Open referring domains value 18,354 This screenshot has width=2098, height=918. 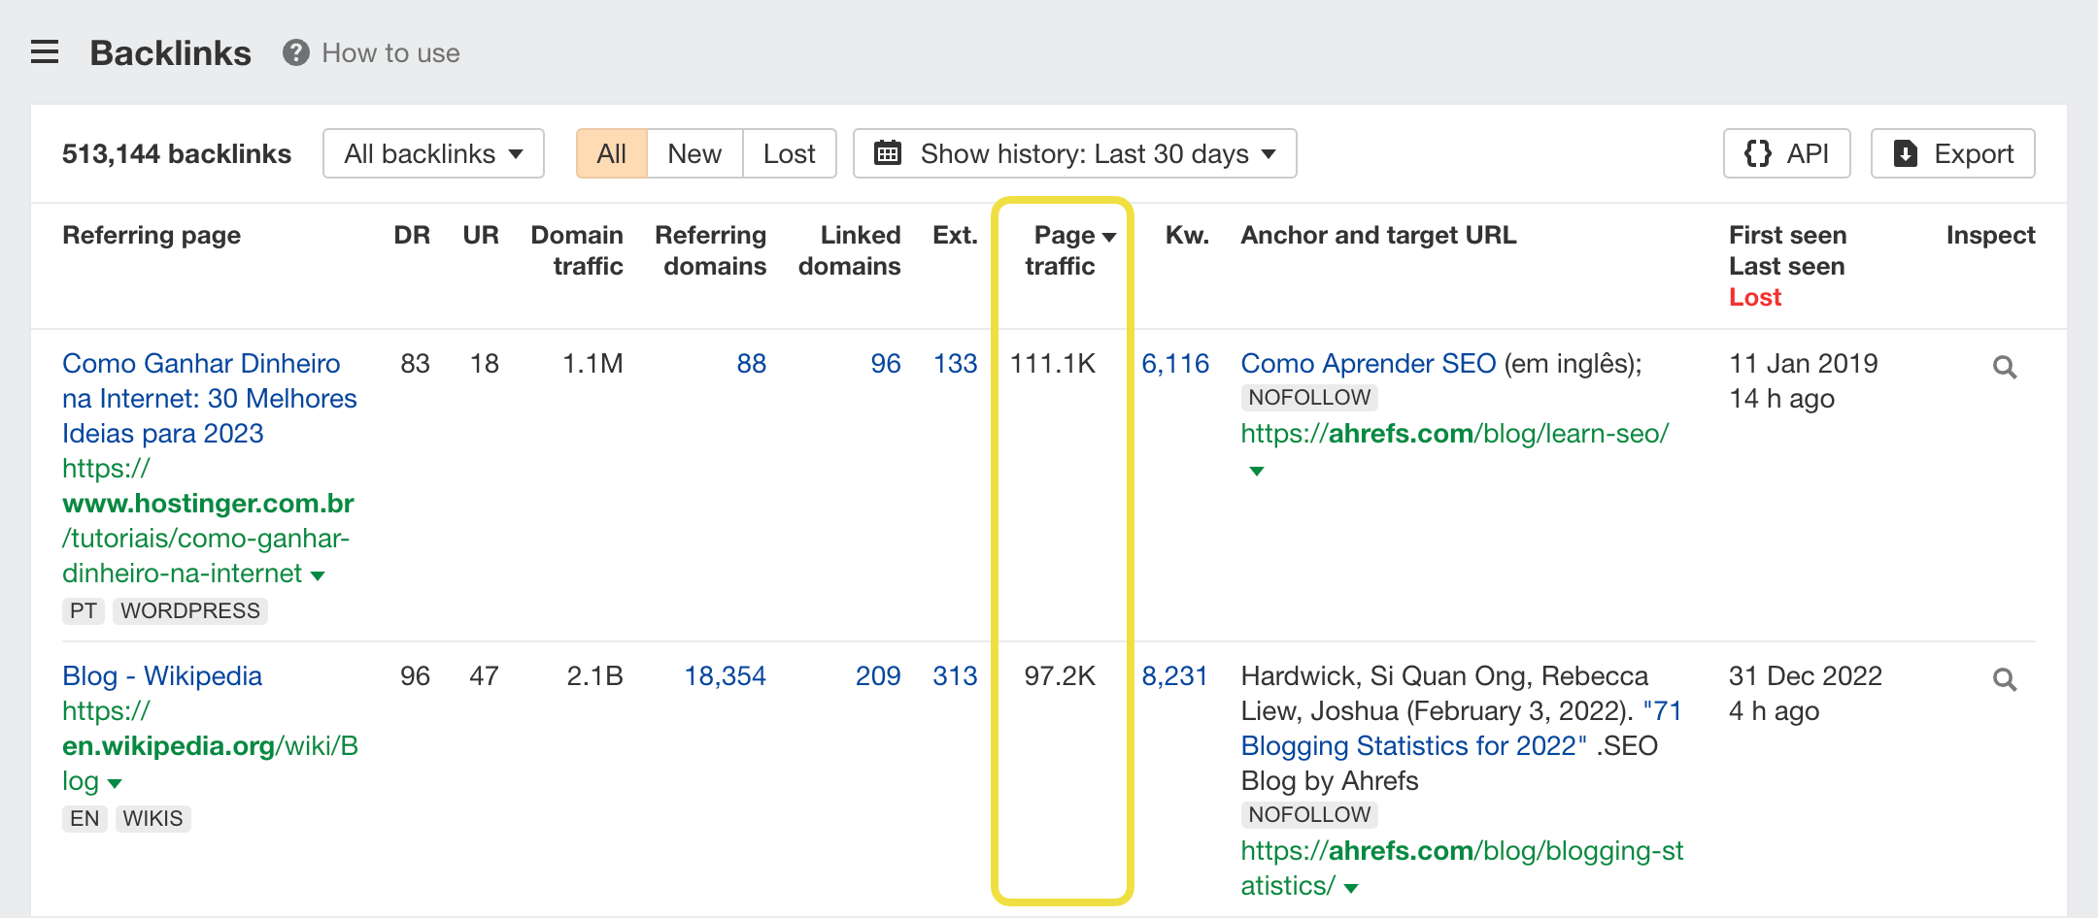[x=725, y=675]
